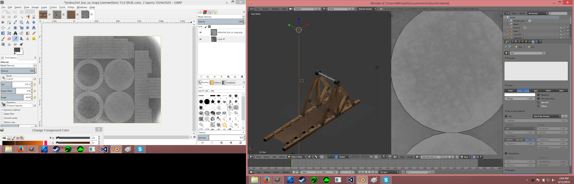Click the lamp color white swatch

point(520,95)
